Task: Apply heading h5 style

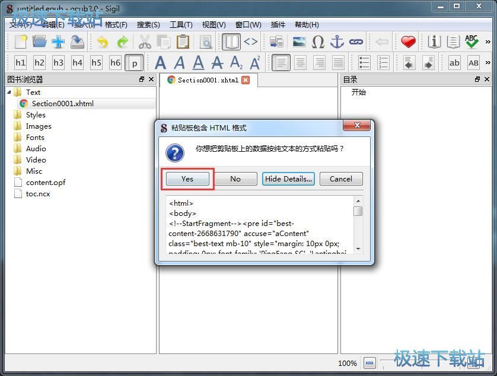Action: (96, 63)
